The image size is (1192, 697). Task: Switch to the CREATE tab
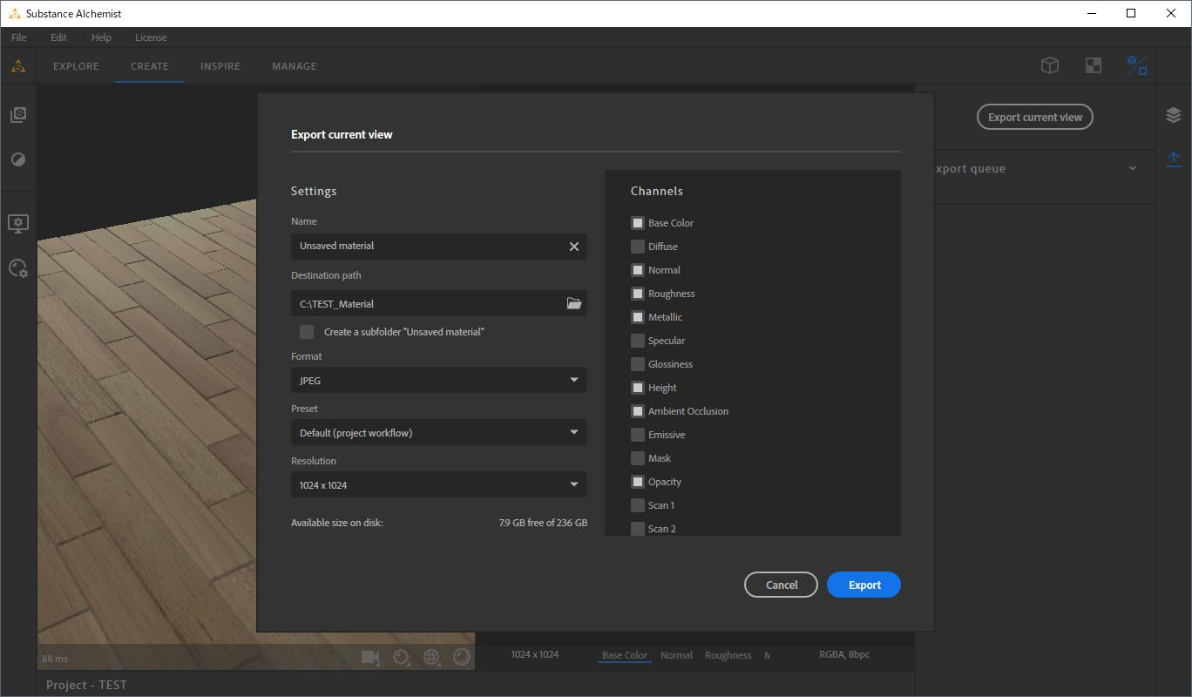coord(150,66)
